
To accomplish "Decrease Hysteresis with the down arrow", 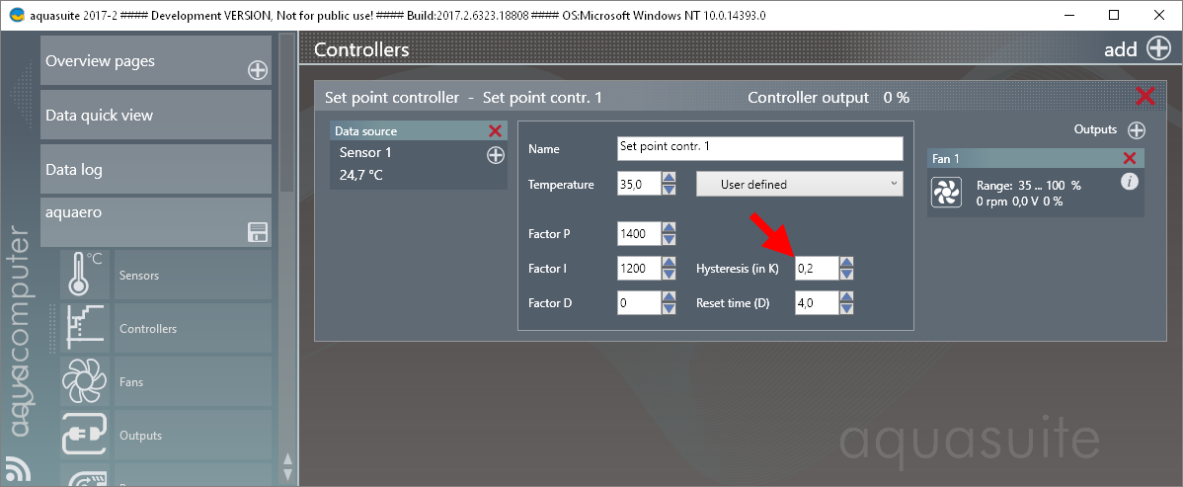I will point(846,274).
